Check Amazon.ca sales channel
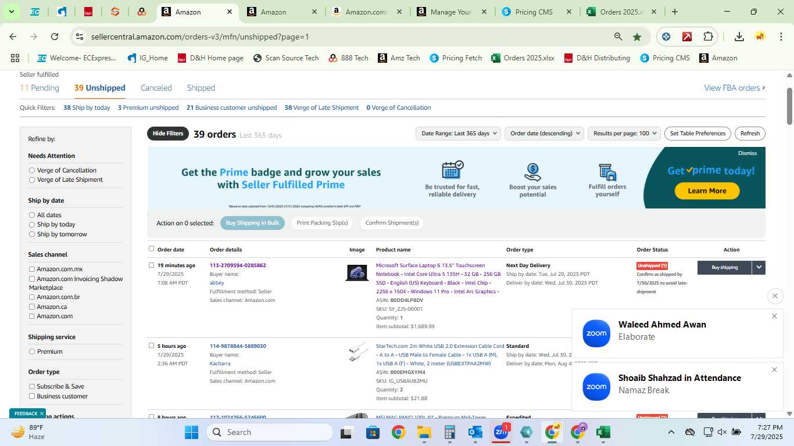This screenshot has width=794, height=446. [x=32, y=307]
